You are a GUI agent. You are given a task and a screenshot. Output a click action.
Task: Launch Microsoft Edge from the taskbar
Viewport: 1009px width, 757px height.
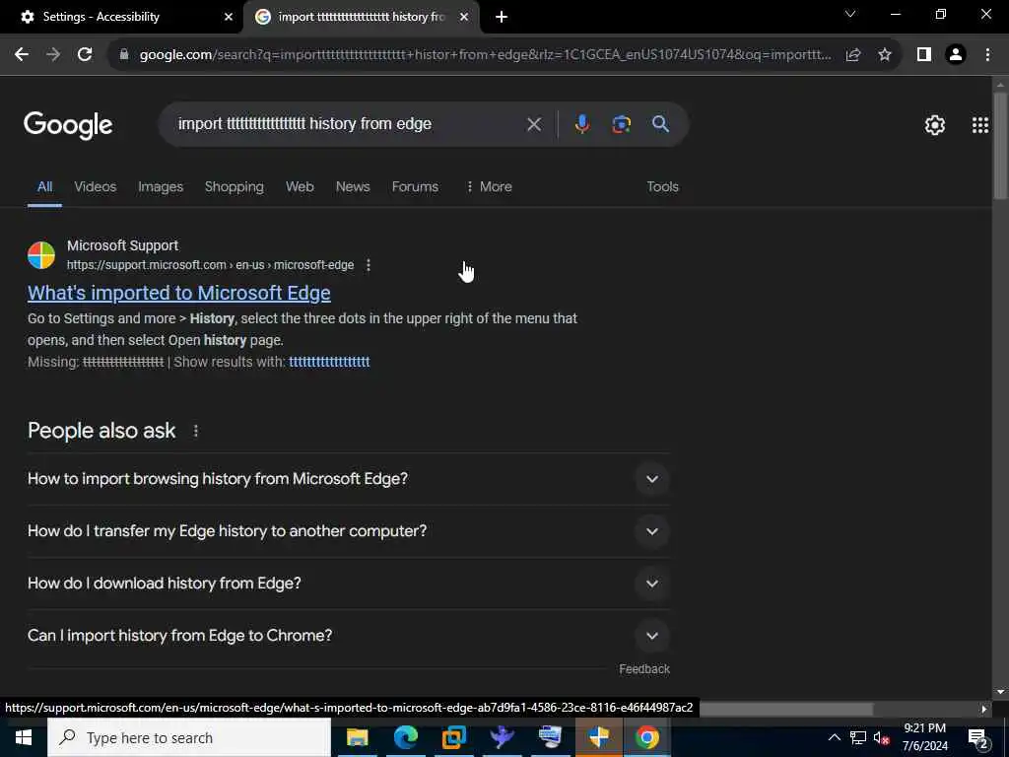pos(405,737)
